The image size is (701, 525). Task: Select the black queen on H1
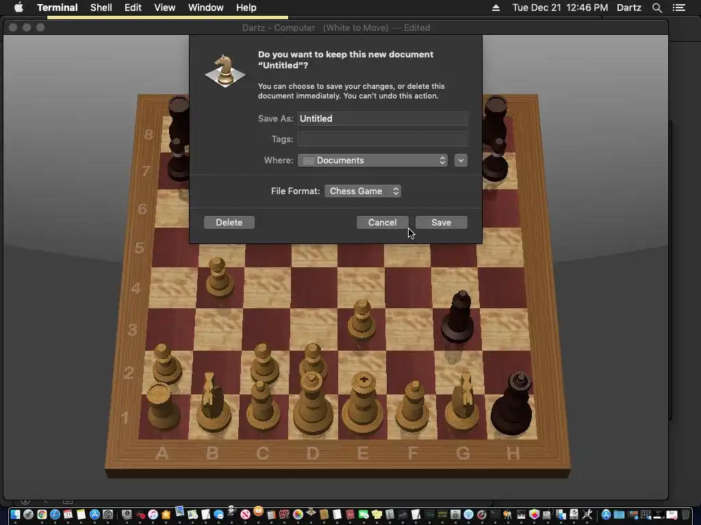512,404
